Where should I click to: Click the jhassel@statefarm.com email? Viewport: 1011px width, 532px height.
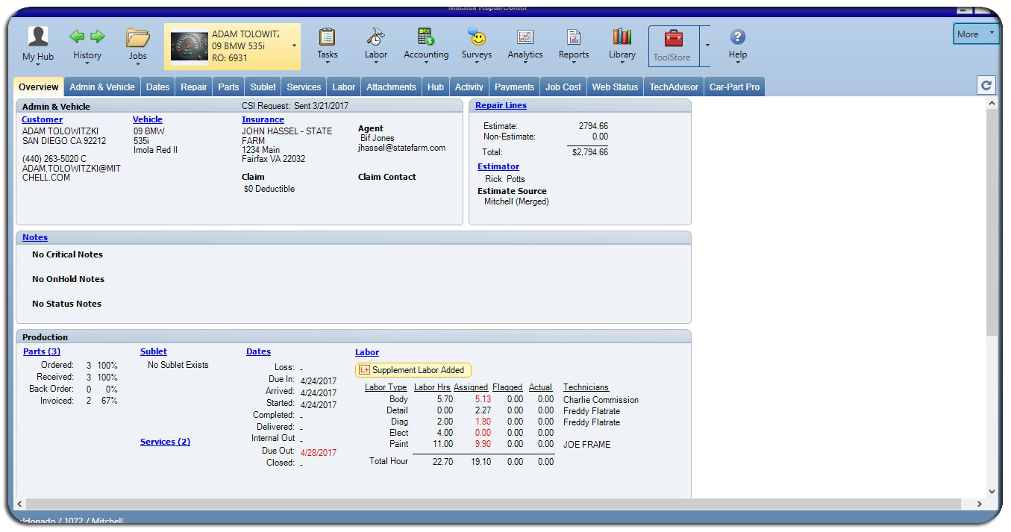coord(401,148)
